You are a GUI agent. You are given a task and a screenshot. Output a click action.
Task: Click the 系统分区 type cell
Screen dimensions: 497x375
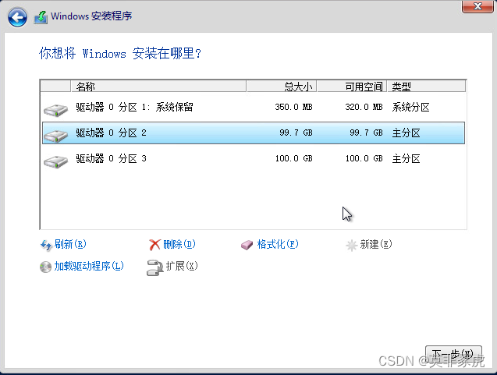point(410,108)
